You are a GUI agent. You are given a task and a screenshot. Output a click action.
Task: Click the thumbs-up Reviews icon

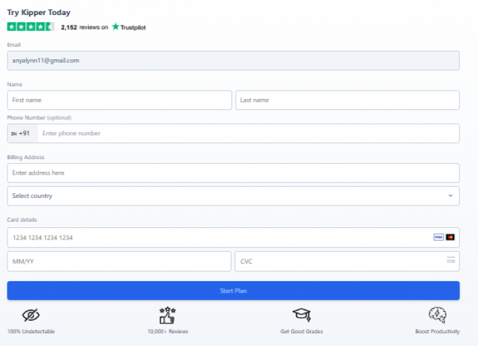168,315
